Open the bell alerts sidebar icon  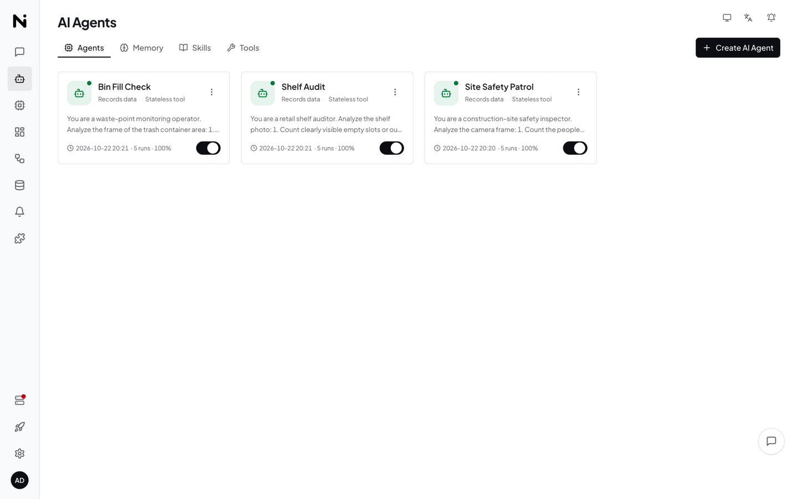point(19,212)
